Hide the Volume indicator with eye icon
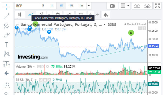 click(x=39, y=67)
